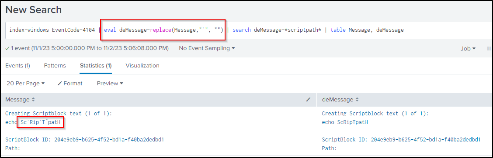Click 'Creating Scriptblock text' in deMessage column
493x158 pixels.
(375, 114)
